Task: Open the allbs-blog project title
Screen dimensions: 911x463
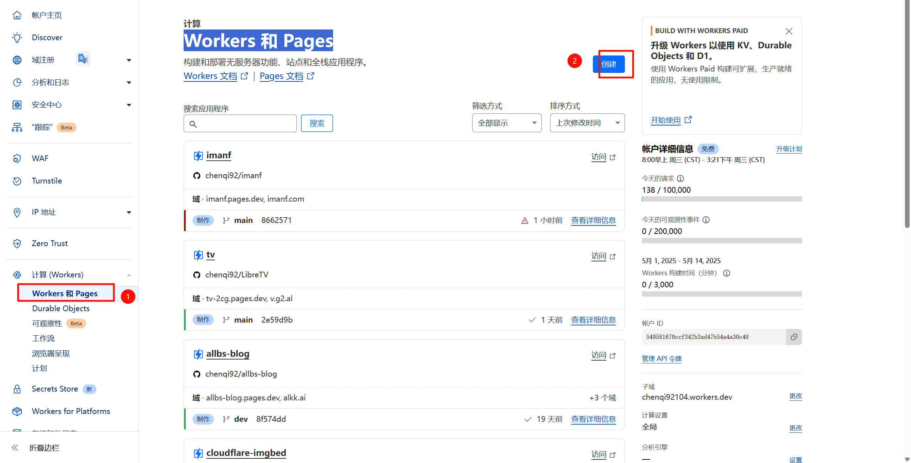Action: pos(228,354)
